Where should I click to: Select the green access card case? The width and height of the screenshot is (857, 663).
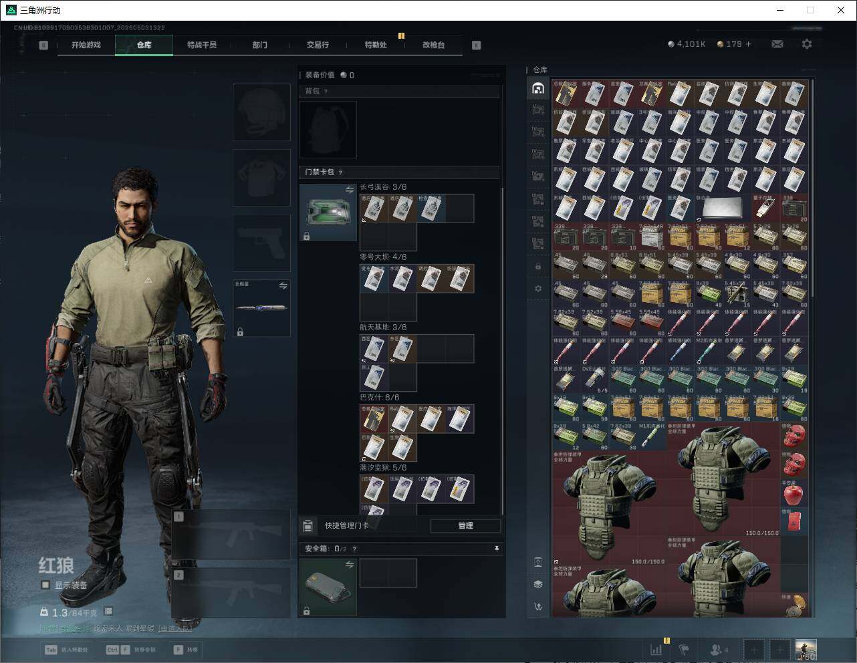pos(328,213)
